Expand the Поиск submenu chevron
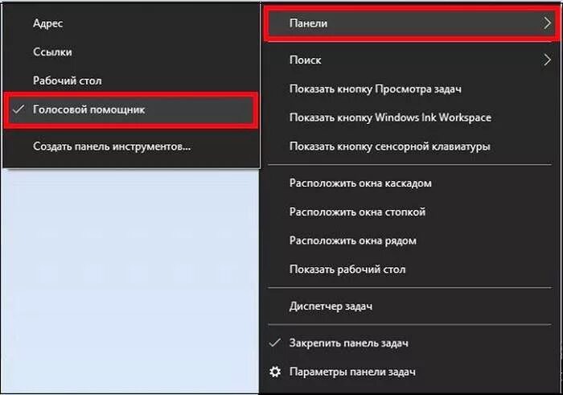The width and height of the screenshot is (563, 395). (547, 60)
